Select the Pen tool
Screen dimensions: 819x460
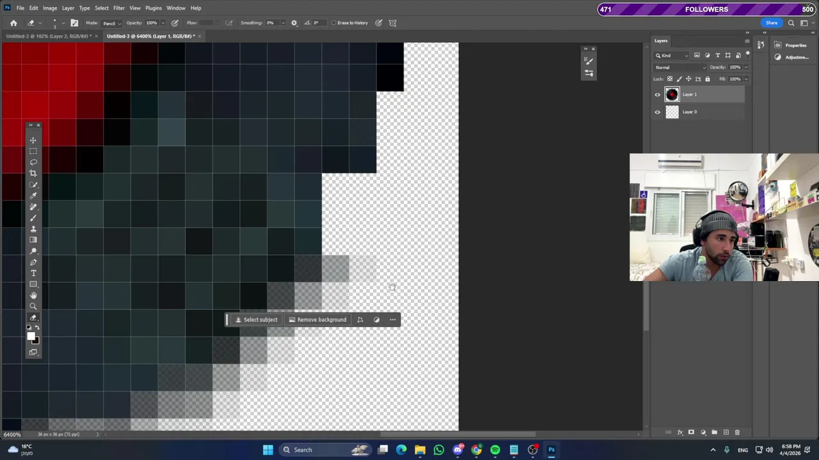pyautogui.click(x=33, y=262)
